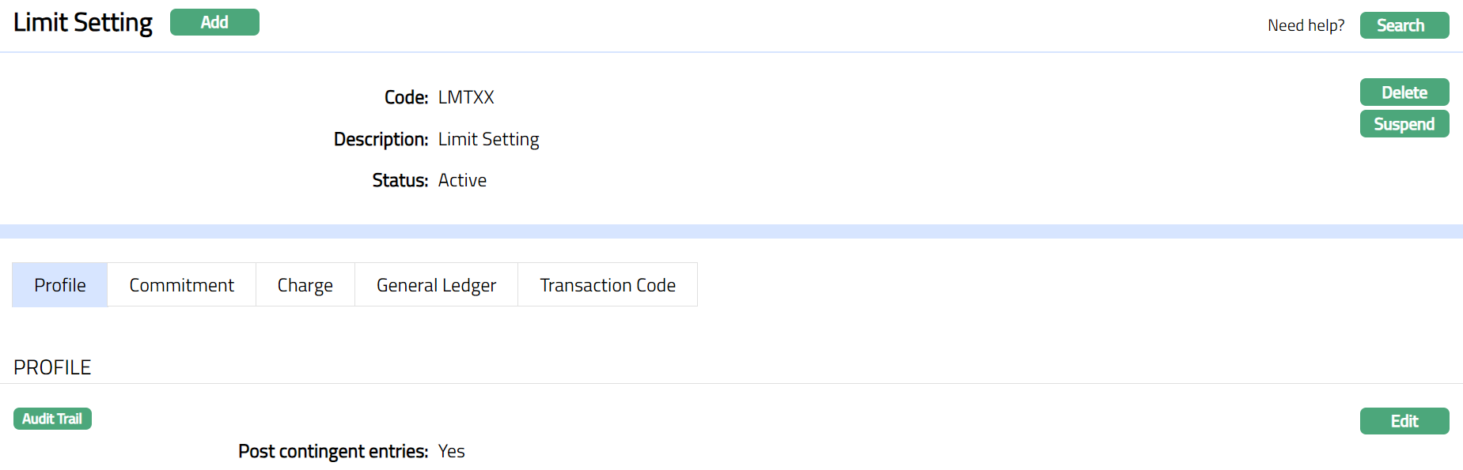Edit the profile section
Image resolution: width=1463 pixels, height=470 pixels.
pyautogui.click(x=1404, y=421)
